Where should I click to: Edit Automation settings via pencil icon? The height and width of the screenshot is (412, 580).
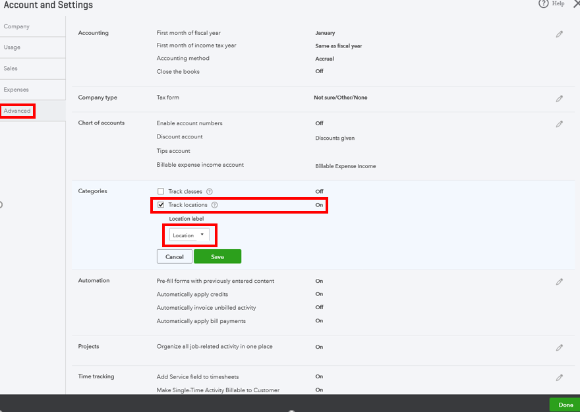pyautogui.click(x=560, y=282)
